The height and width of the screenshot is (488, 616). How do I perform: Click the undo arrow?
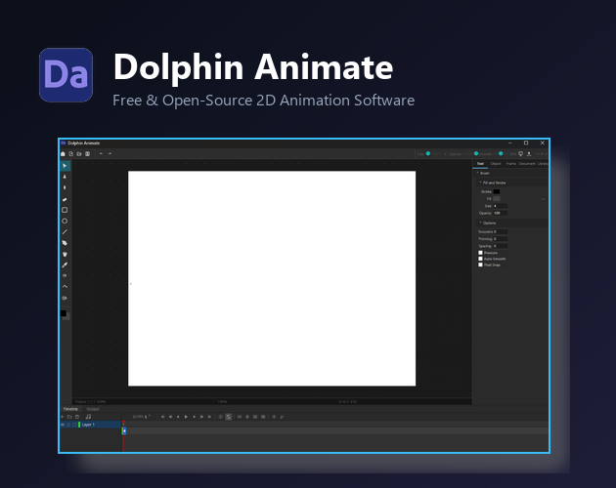pos(101,154)
